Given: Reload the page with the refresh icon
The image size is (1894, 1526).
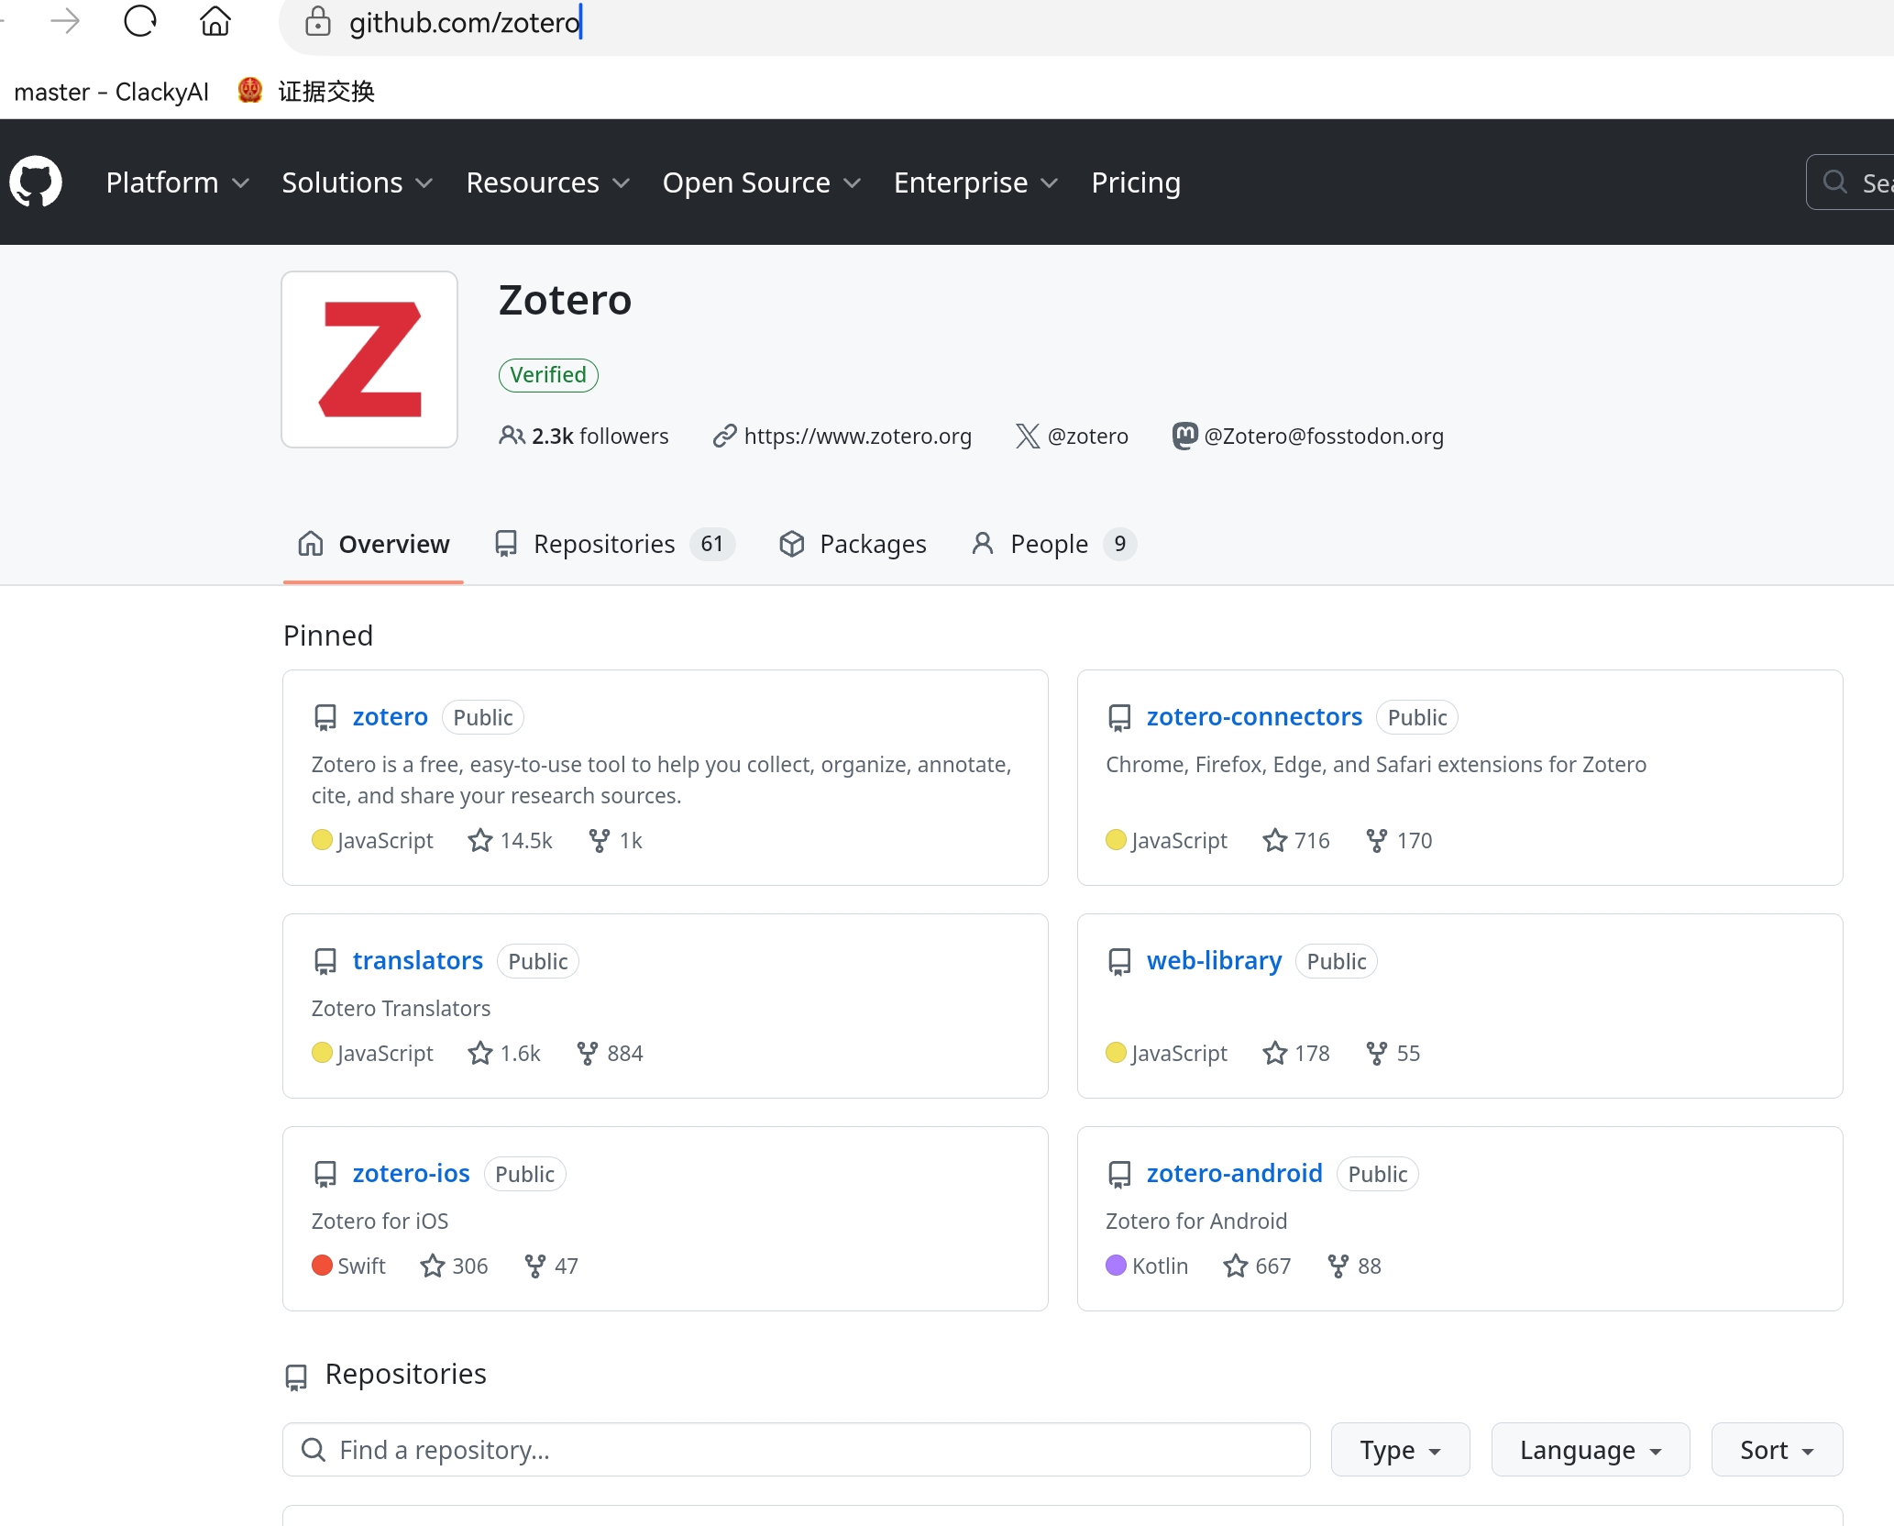Looking at the screenshot, I should click(140, 21).
